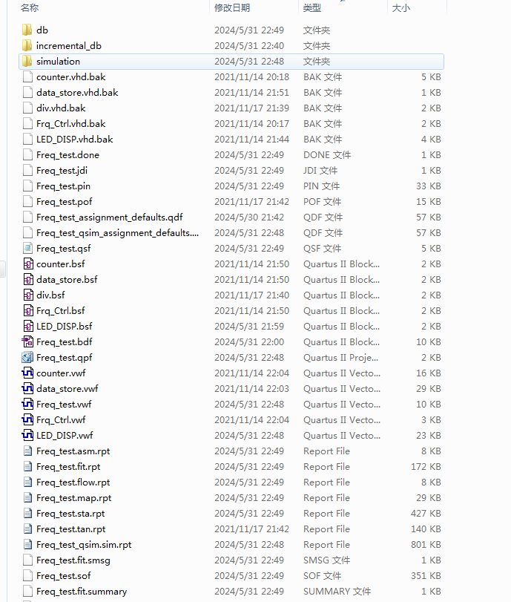Image resolution: width=511 pixels, height=602 pixels.
Task: Click the SMSG 文件 type cell
Action: (326, 560)
